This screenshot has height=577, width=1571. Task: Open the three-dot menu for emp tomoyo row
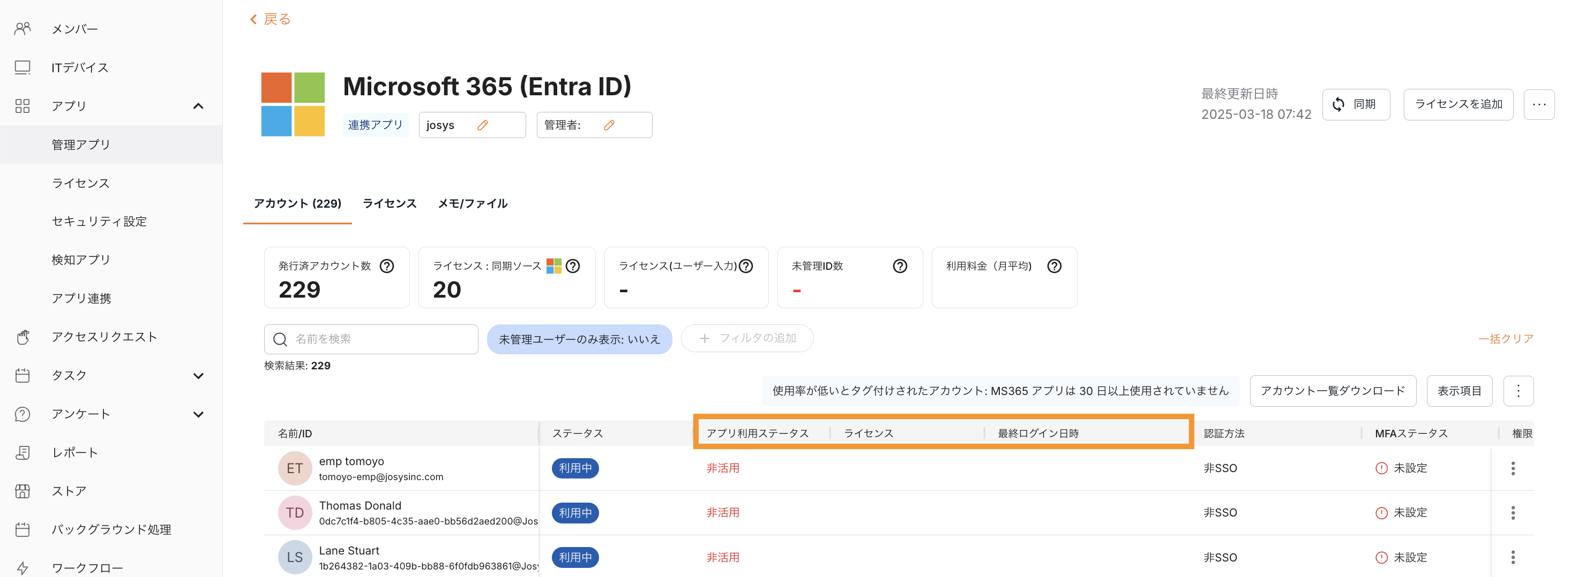click(1513, 468)
